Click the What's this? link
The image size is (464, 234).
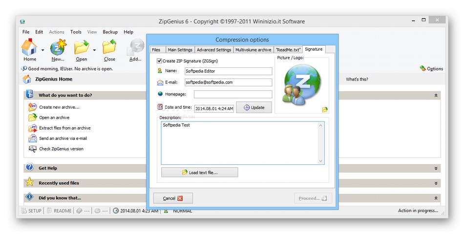(357, 79)
